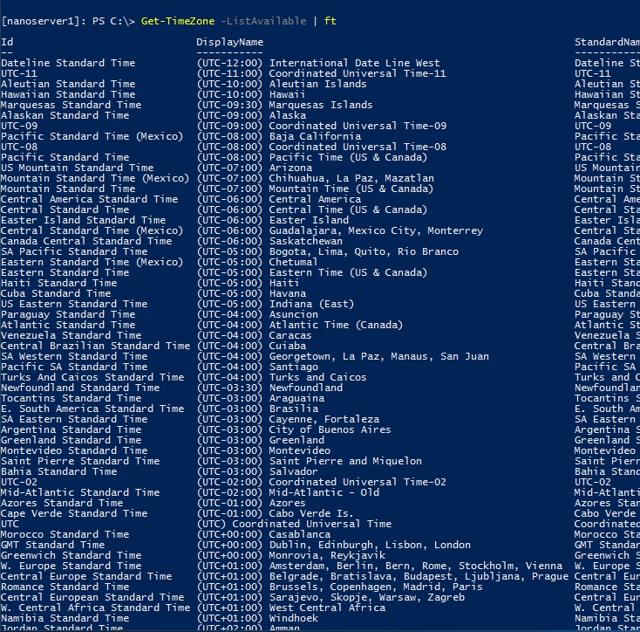Select 'Indiana (East)' display name
Image resolution: width=640 pixels, height=632 pixels.
(311, 304)
